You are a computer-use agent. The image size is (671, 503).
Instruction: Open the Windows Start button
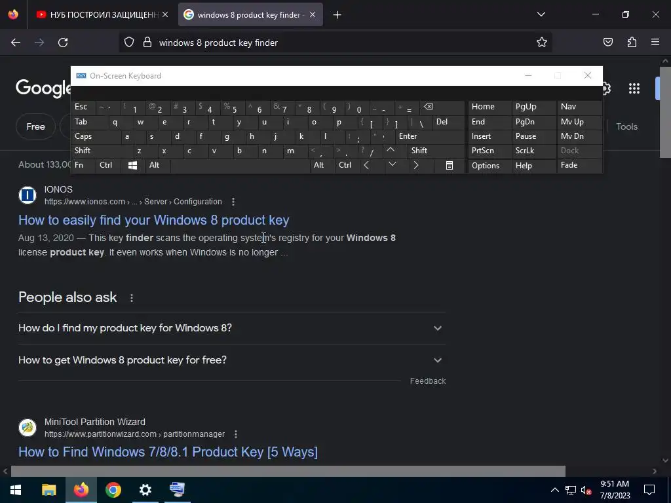point(16,490)
